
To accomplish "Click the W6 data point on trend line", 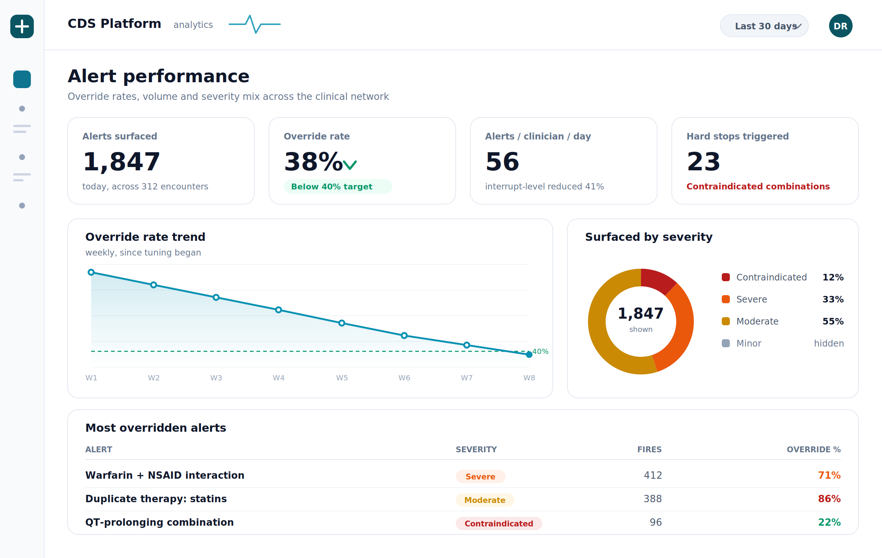I will tap(404, 336).
